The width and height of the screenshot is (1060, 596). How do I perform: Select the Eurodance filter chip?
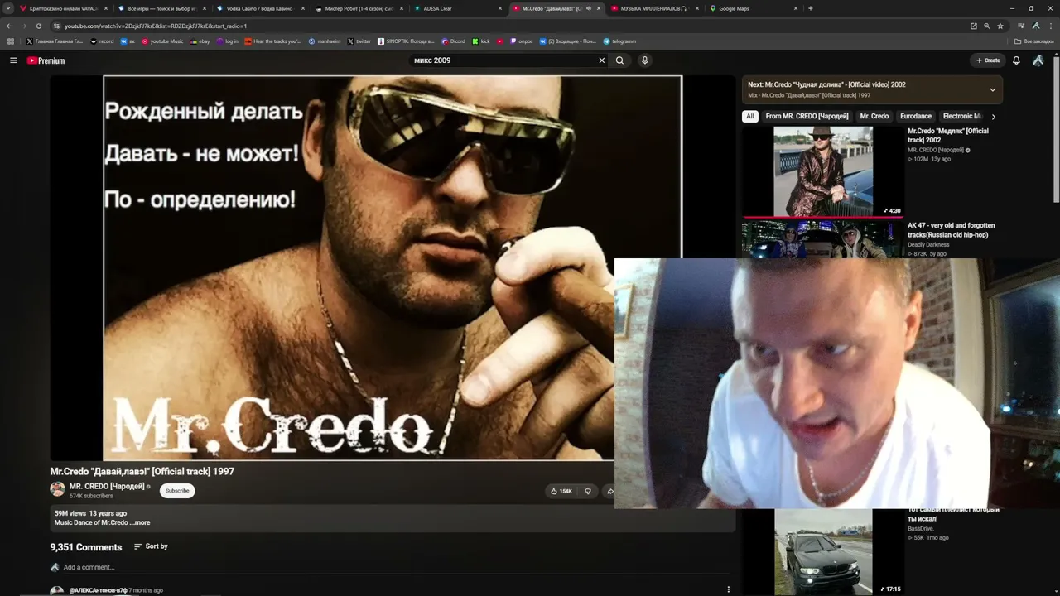click(x=916, y=117)
